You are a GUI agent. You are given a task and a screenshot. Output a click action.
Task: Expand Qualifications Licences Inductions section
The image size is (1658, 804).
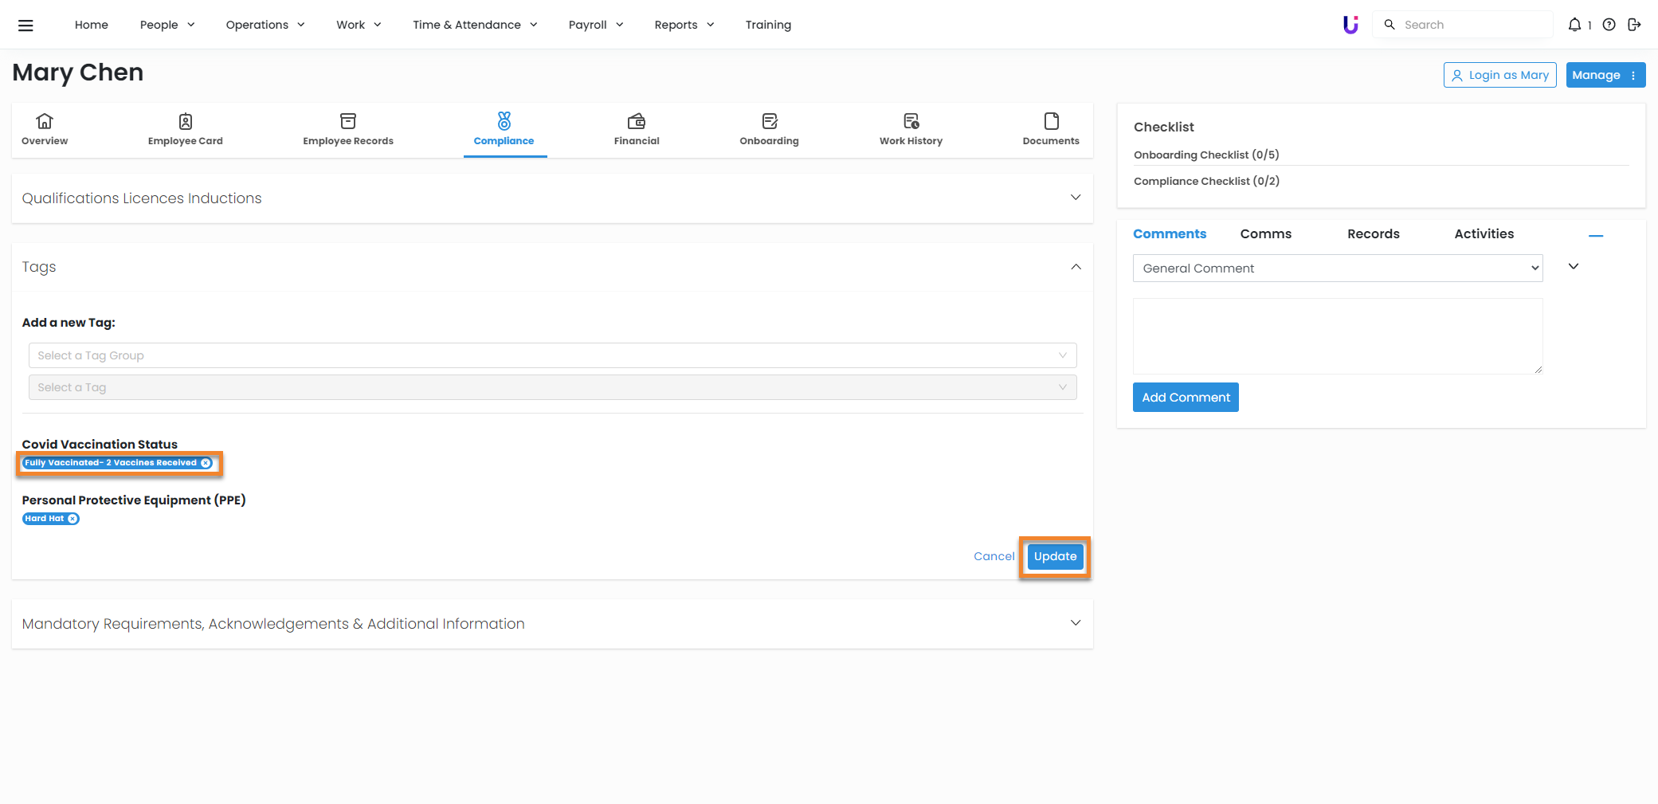coord(1076,198)
